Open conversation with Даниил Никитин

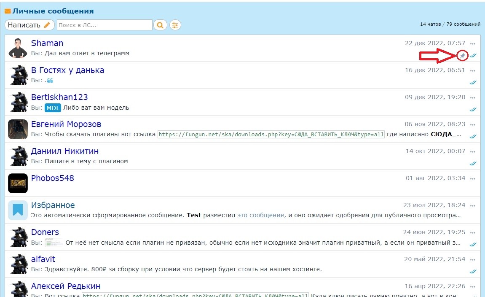point(65,151)
